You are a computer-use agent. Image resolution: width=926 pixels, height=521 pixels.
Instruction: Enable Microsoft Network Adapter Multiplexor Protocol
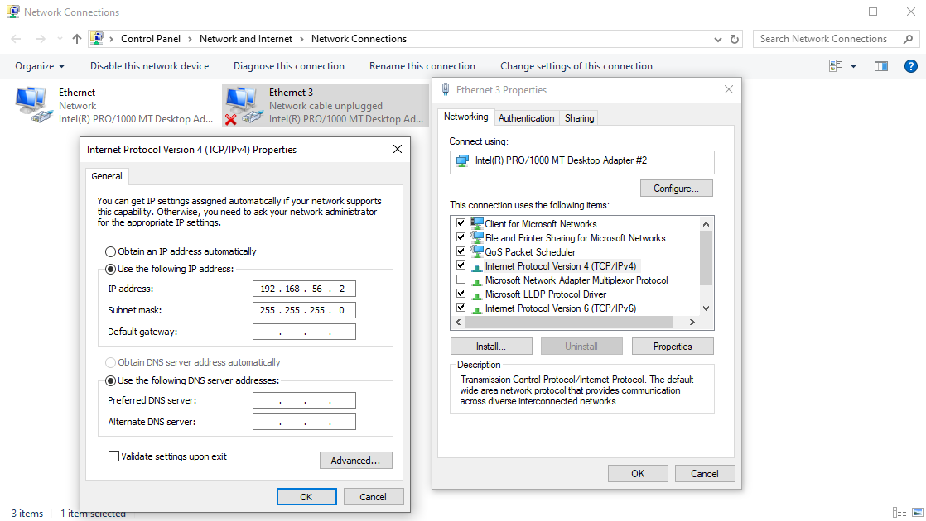[461, 279]
